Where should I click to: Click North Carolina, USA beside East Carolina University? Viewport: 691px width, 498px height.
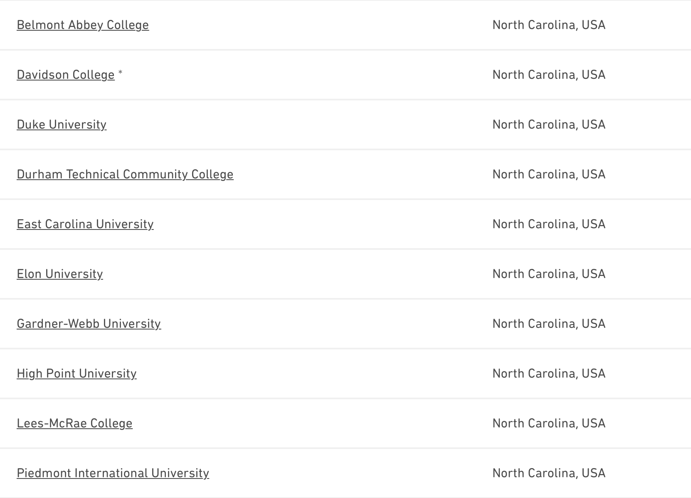(549, 224)
